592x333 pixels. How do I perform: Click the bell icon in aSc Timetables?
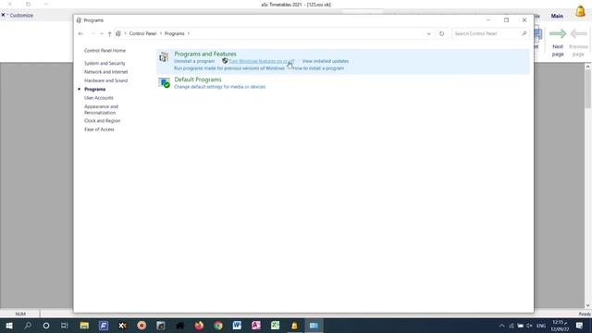(x=580, y=11)
